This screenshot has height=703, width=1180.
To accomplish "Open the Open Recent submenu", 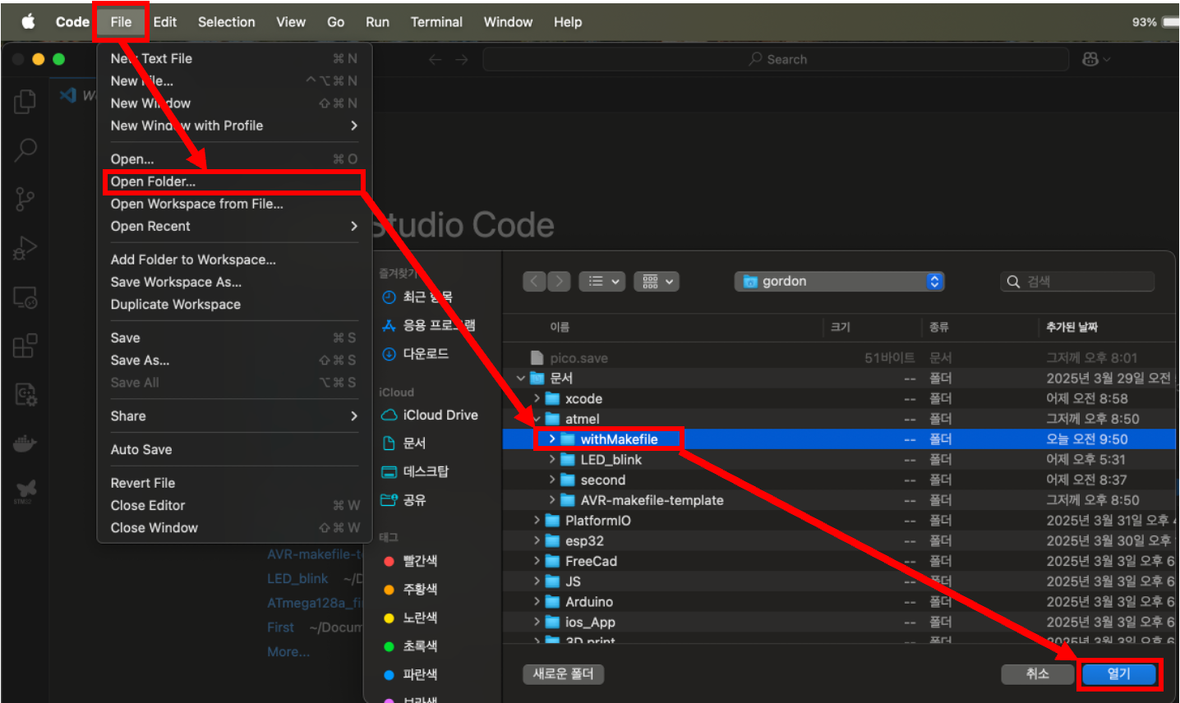I will 233,226.
